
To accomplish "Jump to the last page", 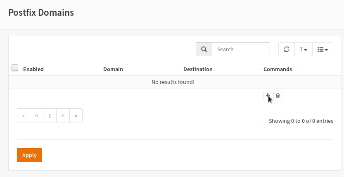I will pos(76,115).
